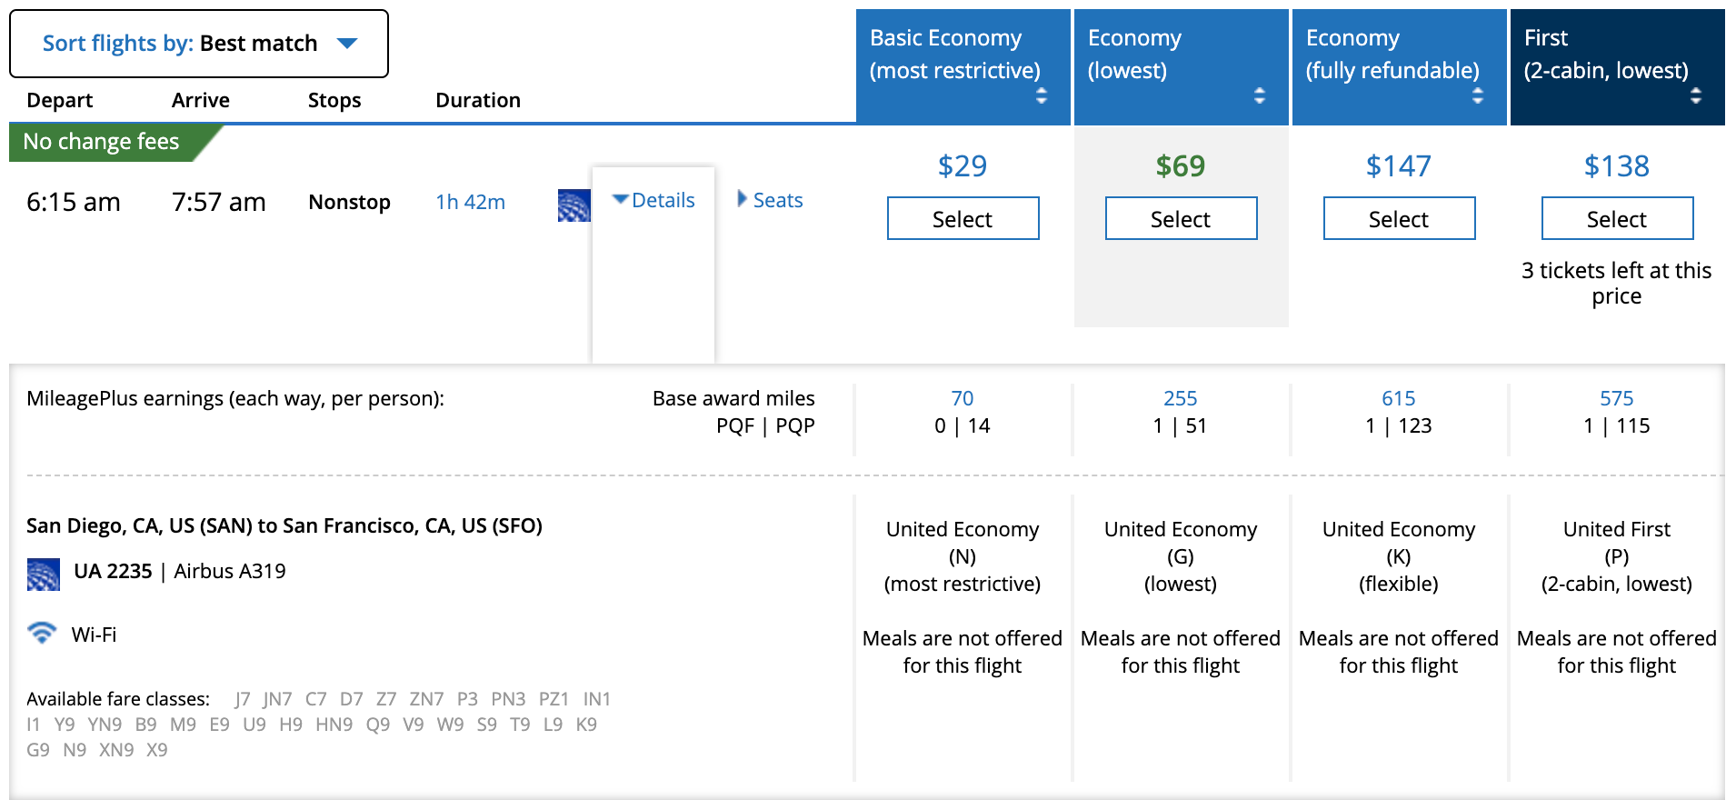Click the Depart column header
The image size is (1736, 800).
(60, 100)
